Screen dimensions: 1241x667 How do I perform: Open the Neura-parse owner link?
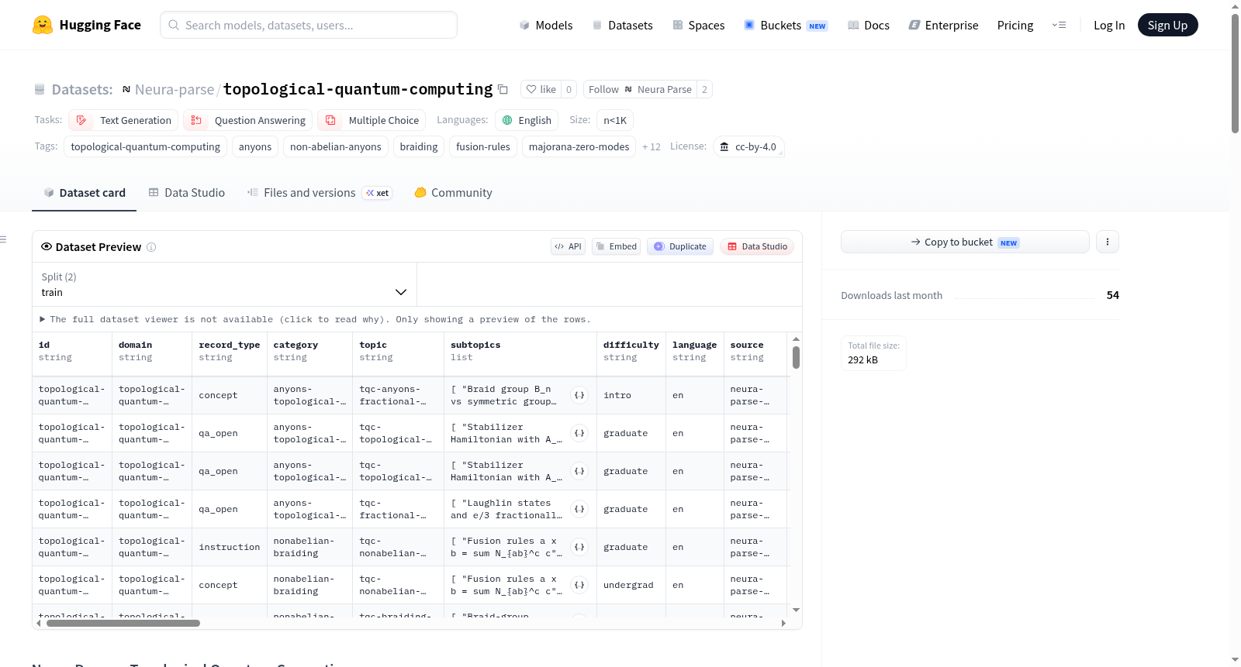(175, 89)
